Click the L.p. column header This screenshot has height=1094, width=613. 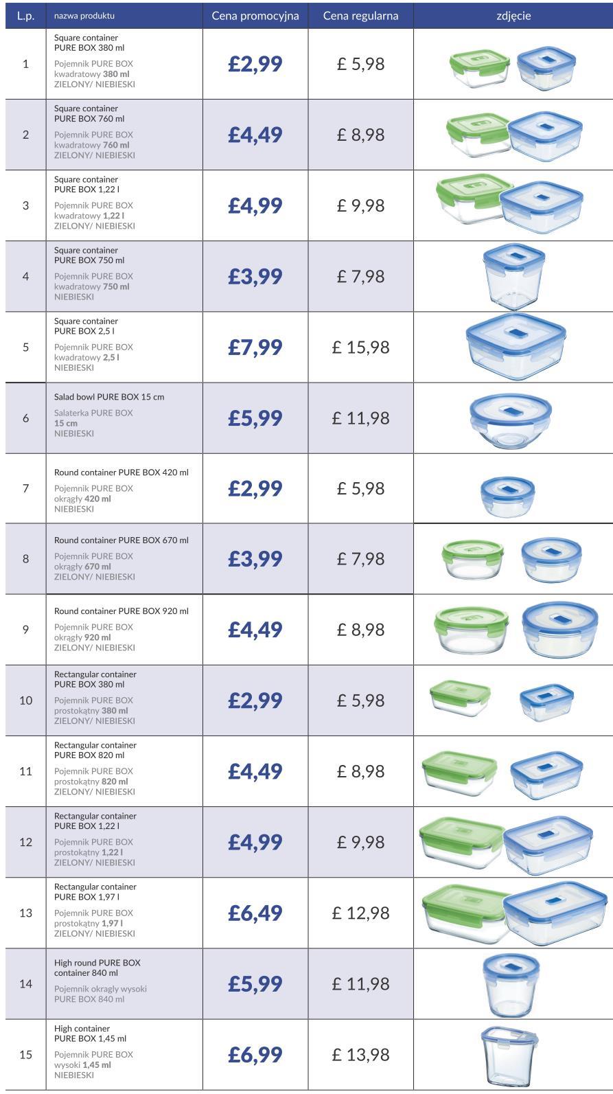tap(25, 16)
